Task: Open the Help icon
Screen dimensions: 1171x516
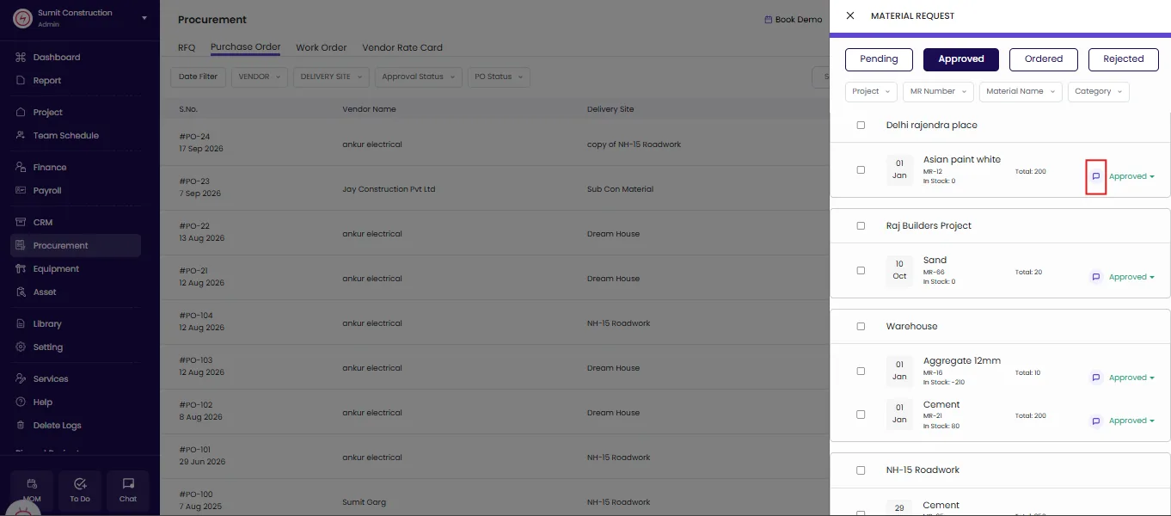Action: click(21, 402)
